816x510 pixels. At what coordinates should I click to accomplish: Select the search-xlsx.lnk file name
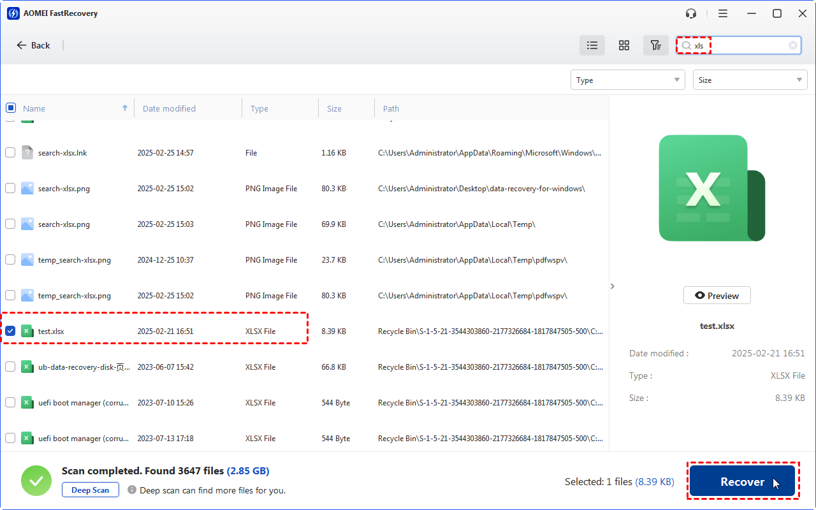click(x=62, y=153)
